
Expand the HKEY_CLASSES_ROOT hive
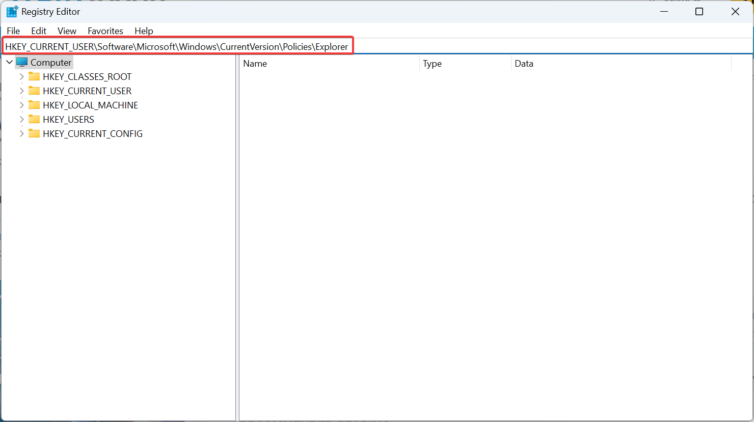(x=21, y=77)
